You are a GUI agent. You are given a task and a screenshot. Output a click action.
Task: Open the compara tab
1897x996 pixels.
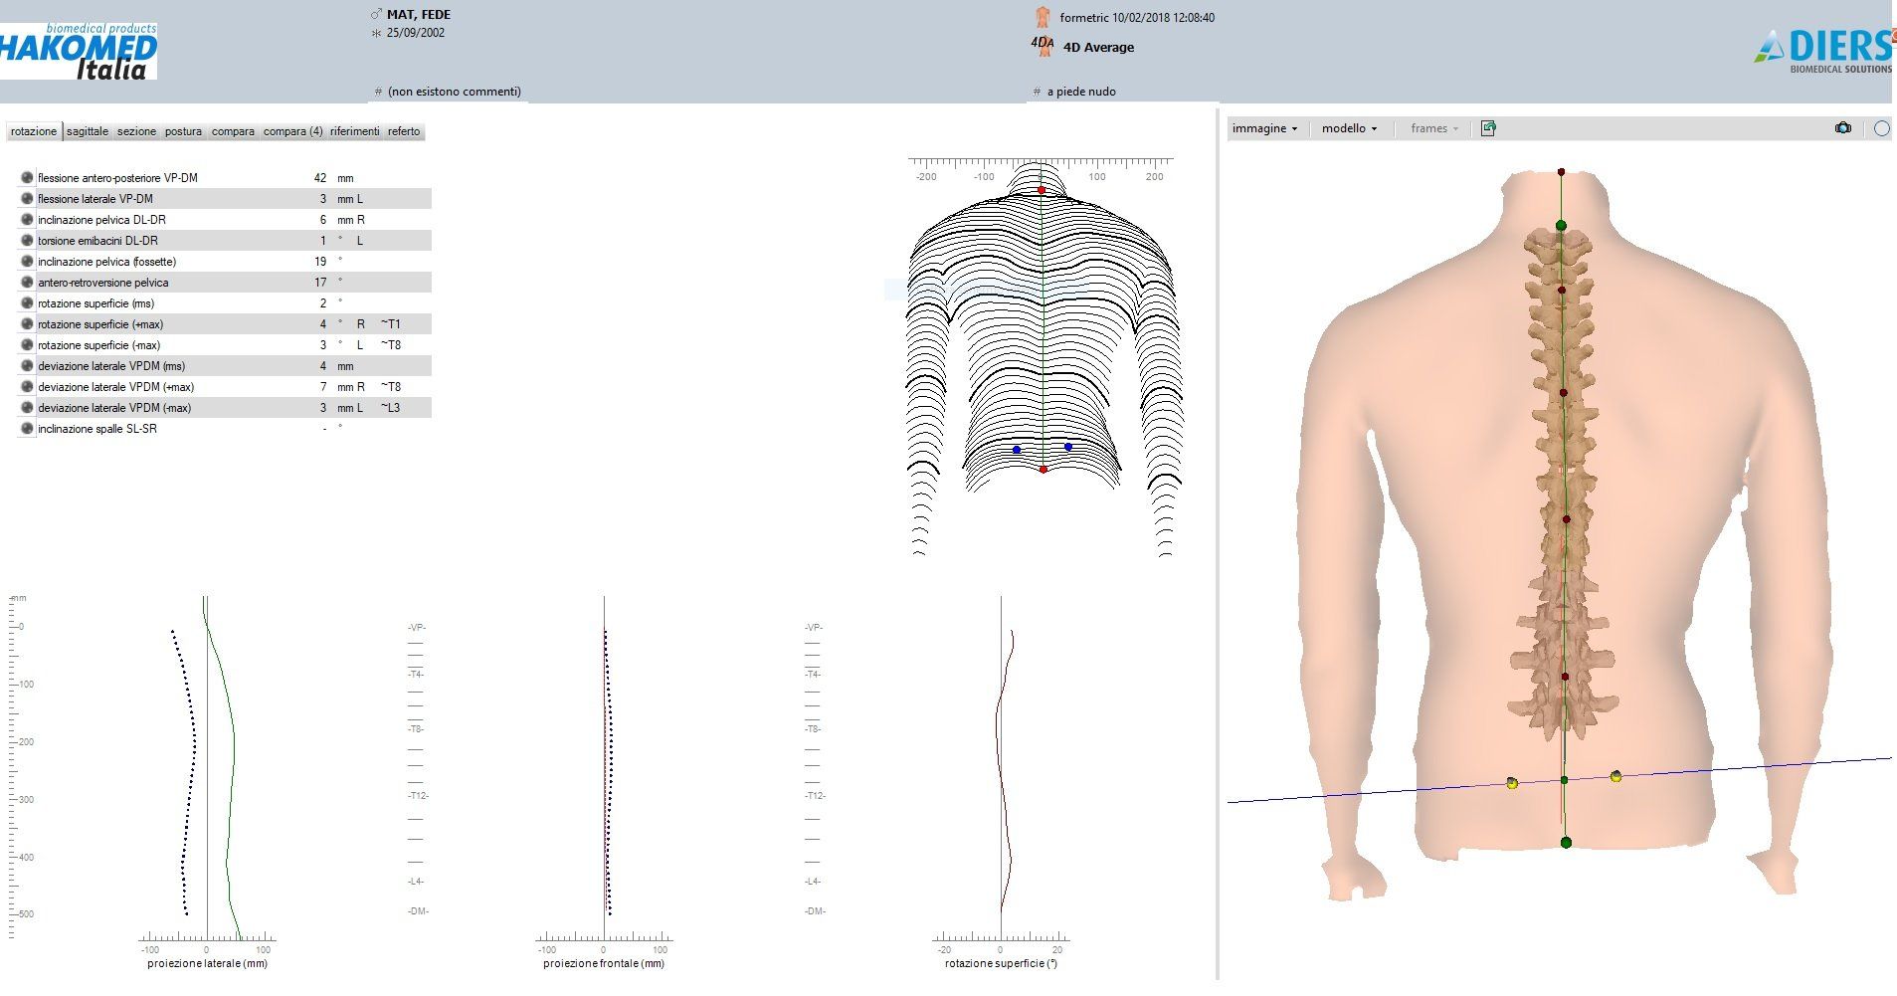point(233,131)
